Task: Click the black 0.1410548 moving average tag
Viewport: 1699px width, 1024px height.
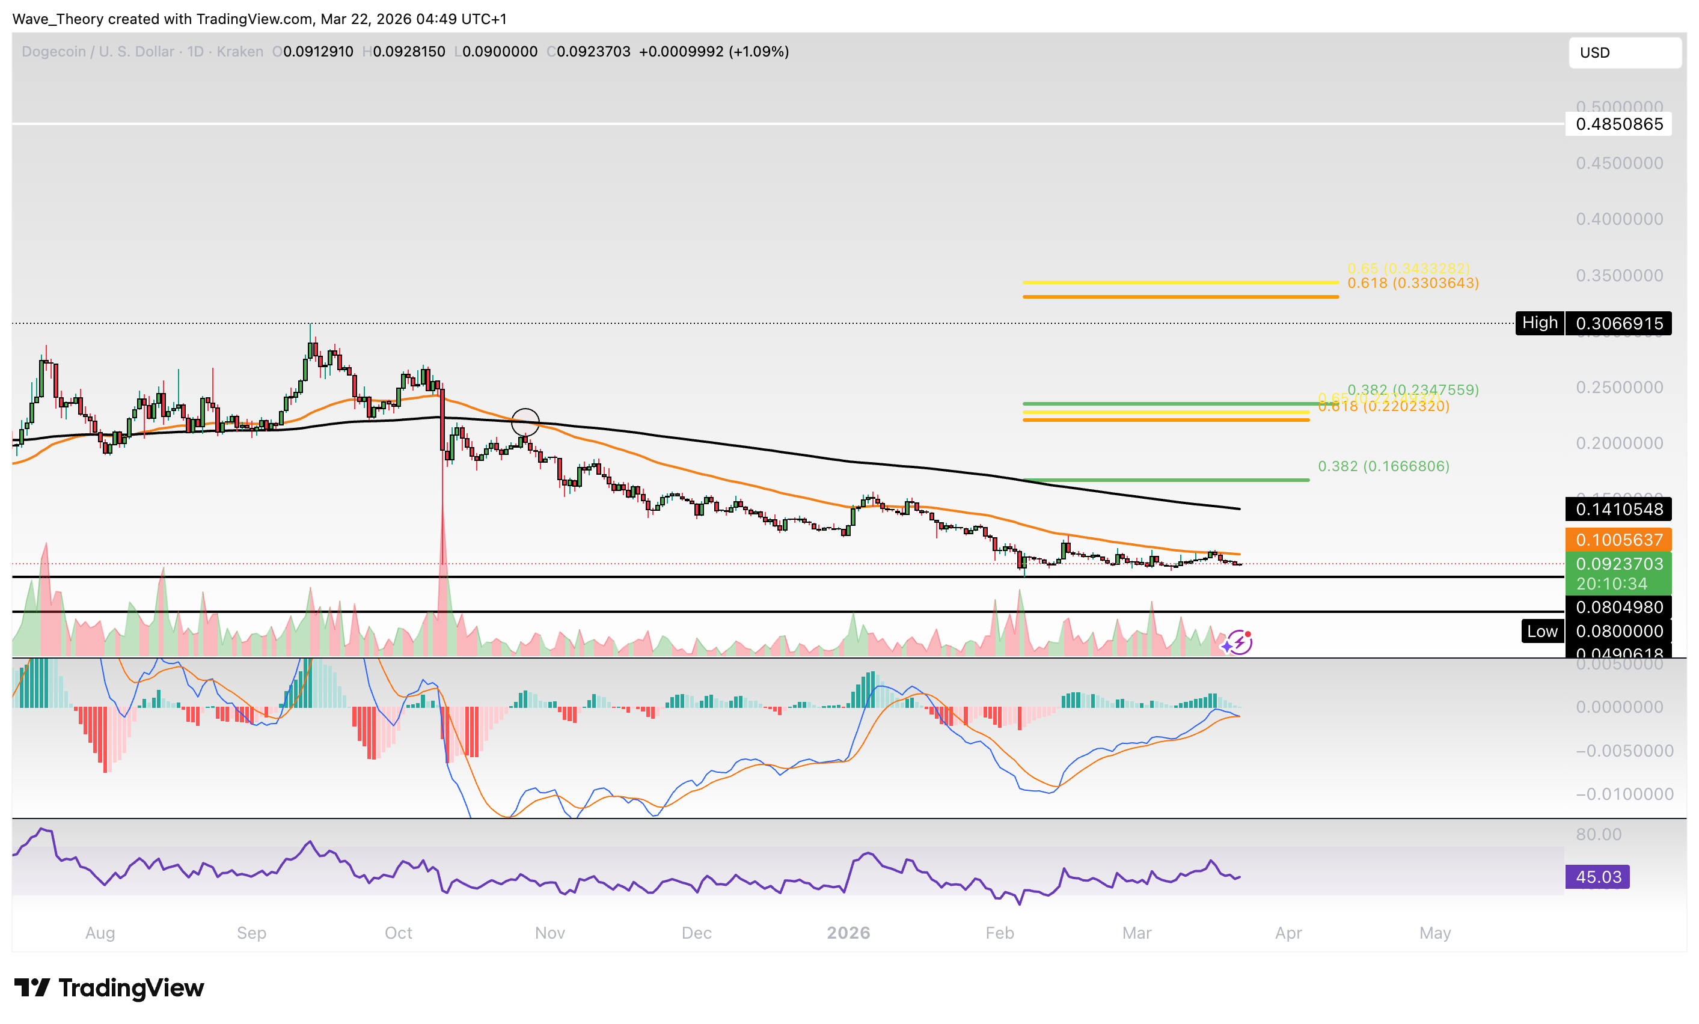Action: [1618, 509]
